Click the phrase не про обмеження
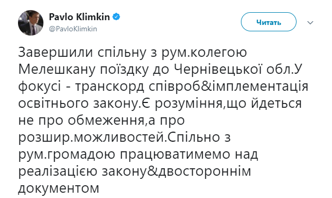 pos(82,120)
